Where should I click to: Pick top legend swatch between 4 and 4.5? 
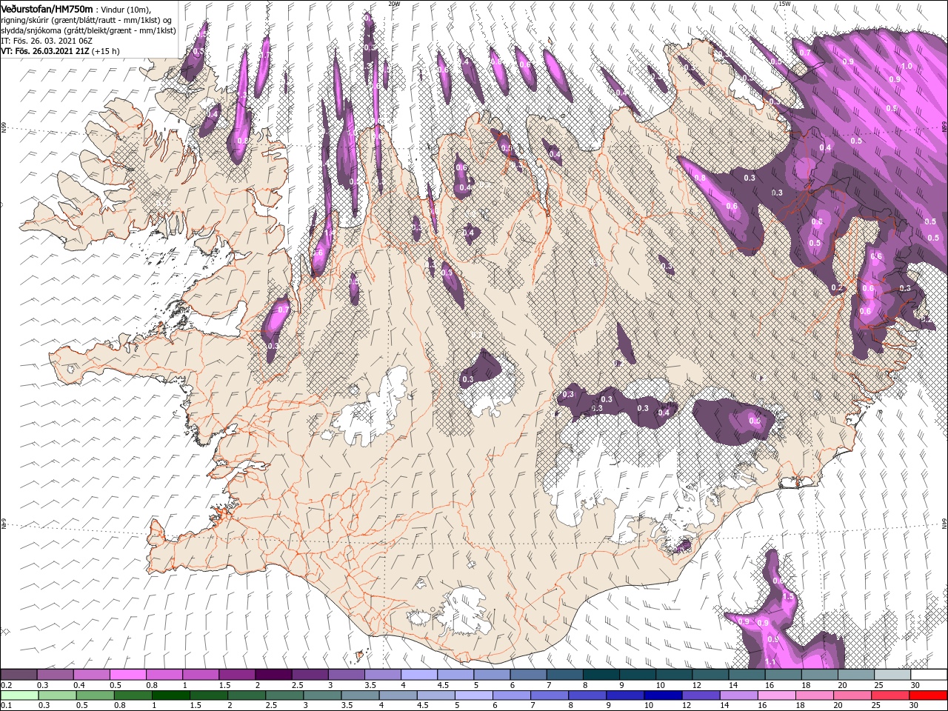[x=419, y=675]
